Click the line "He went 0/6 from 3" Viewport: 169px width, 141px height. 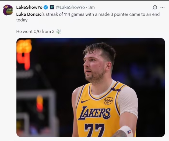click(x=35, y=31)
